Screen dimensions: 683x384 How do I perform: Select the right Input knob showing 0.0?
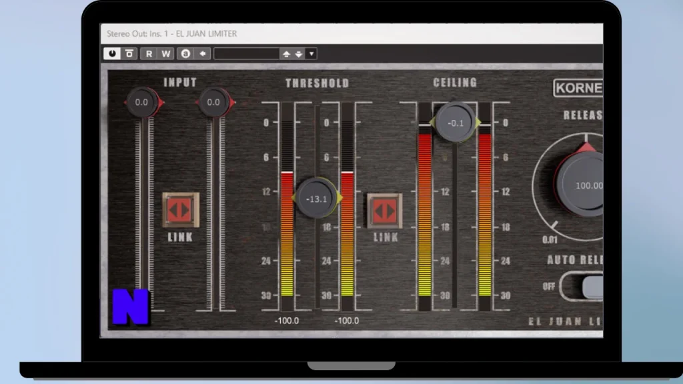pyautogui.click(x=213, y=102)
